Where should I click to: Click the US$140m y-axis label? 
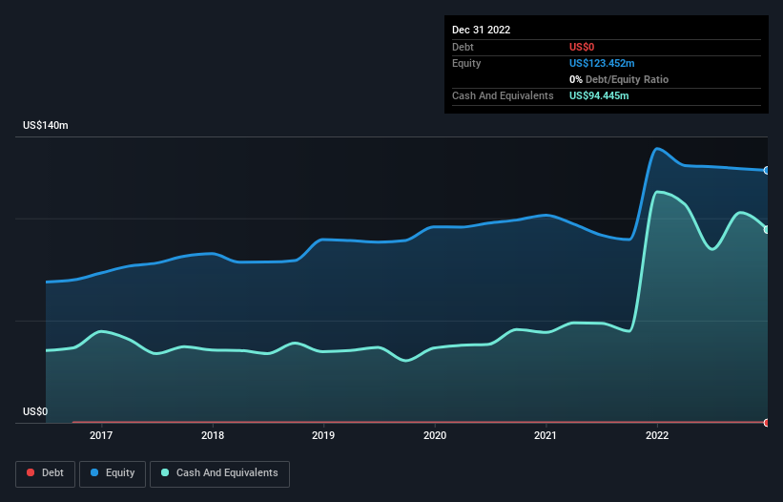pos(46,125)
